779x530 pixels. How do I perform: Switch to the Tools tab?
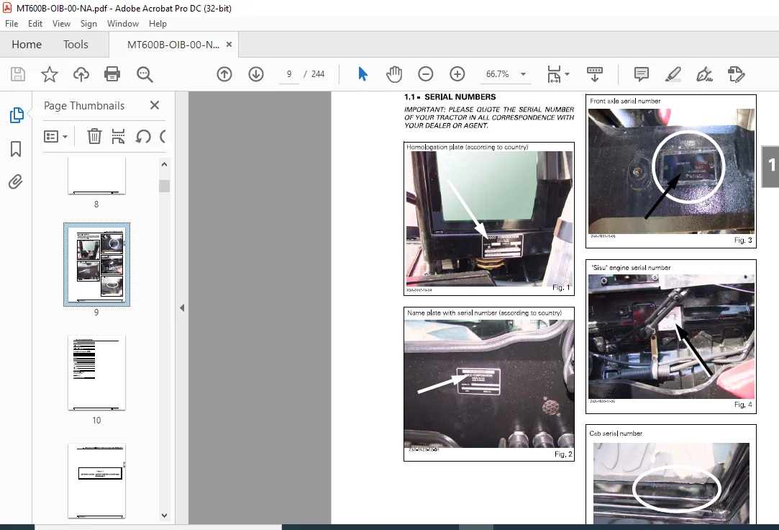pos(76,44)
